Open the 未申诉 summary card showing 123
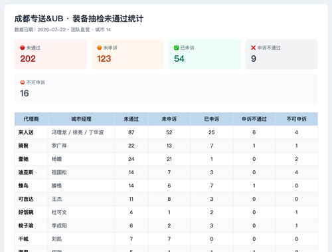This screenshot has width=332, height=252. (x=127, y=55)
